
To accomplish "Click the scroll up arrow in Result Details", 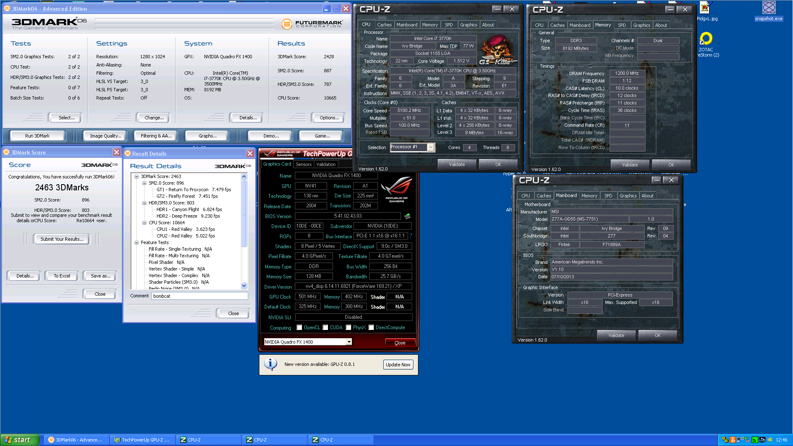I will pyautogui.click(x=244, y=177).
